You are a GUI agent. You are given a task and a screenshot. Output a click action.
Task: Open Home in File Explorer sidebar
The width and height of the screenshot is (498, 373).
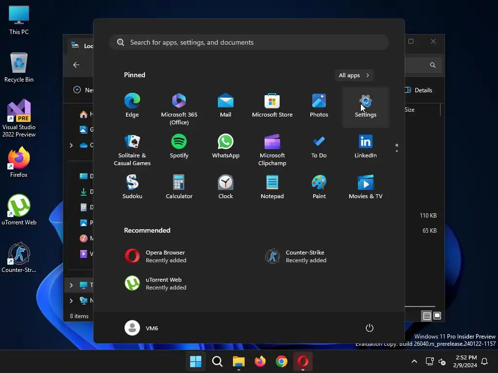(x=86, y=114)
